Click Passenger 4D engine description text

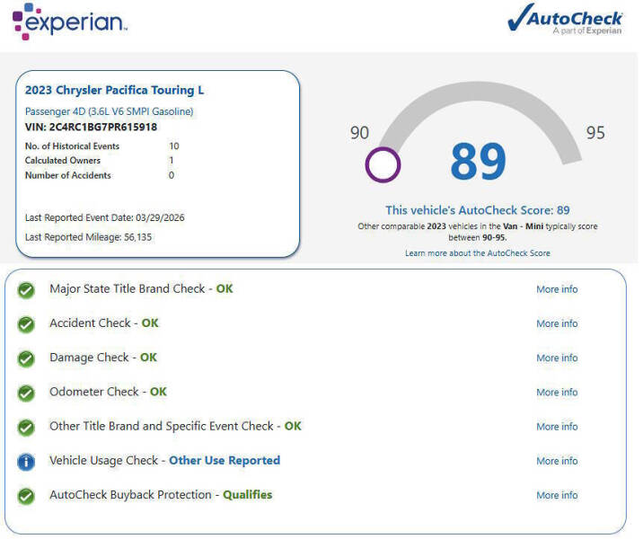point(109,111)
